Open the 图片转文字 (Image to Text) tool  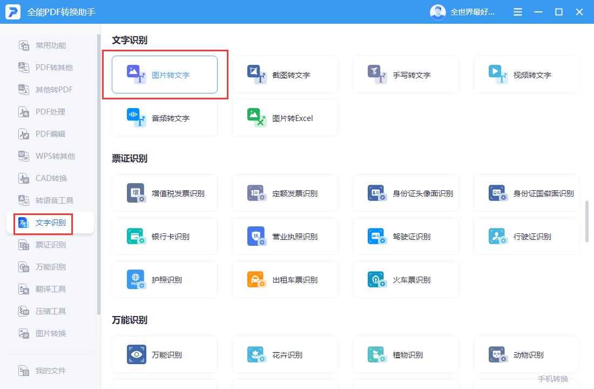tap(165, 75)
